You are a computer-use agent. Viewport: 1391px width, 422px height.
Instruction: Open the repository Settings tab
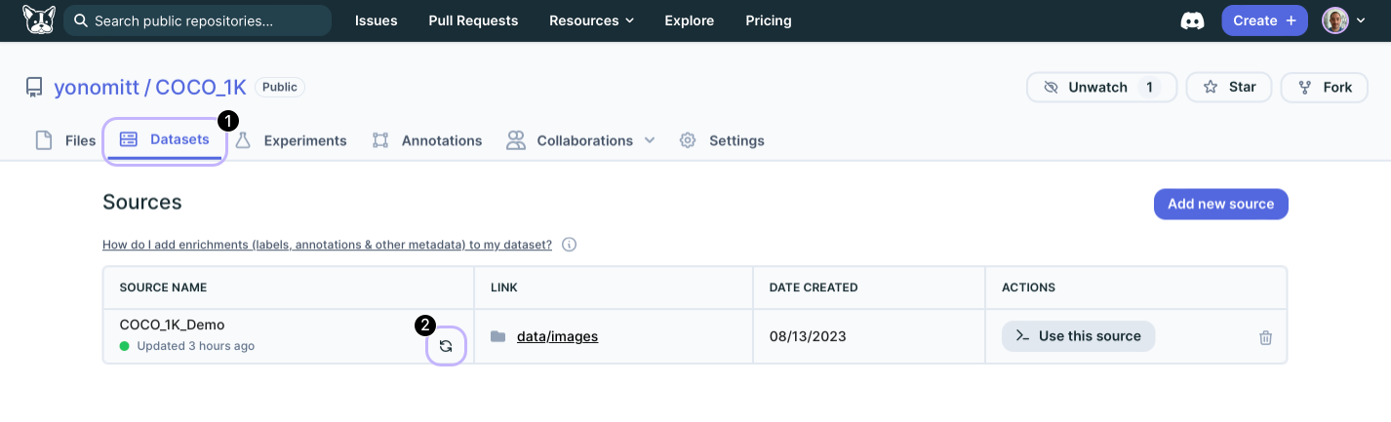722,140
